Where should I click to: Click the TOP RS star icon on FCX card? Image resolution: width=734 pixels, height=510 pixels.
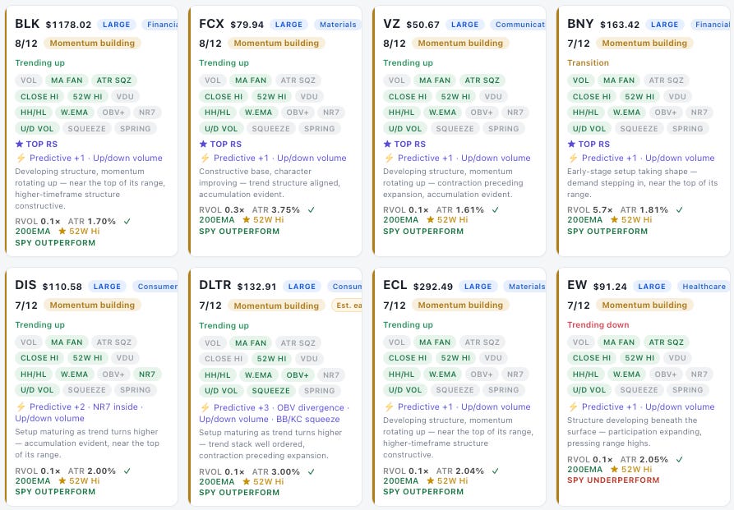pos(203,144)
